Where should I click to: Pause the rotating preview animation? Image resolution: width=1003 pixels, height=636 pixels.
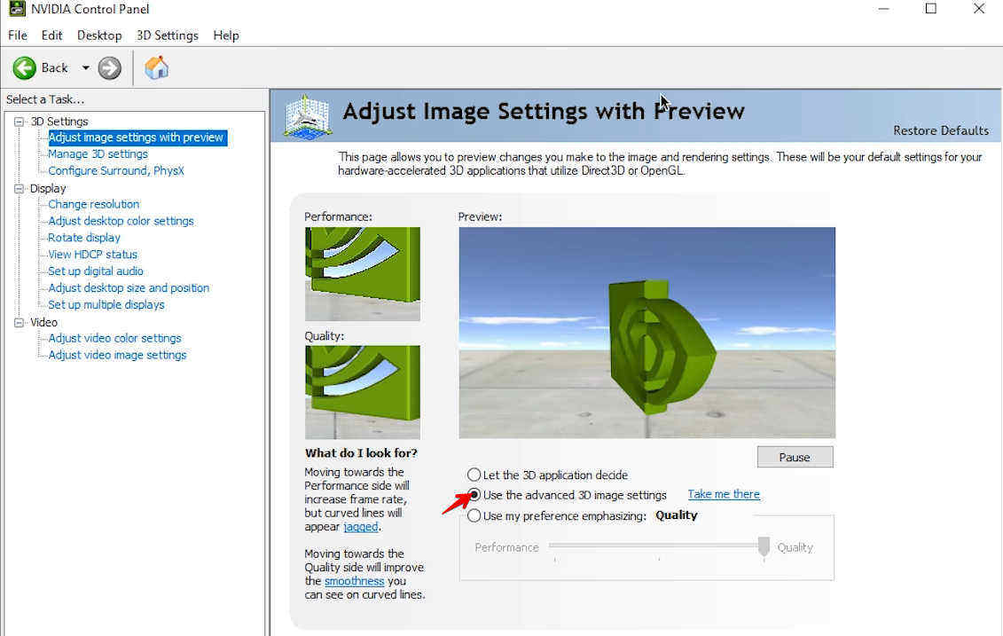click(794, 457)
